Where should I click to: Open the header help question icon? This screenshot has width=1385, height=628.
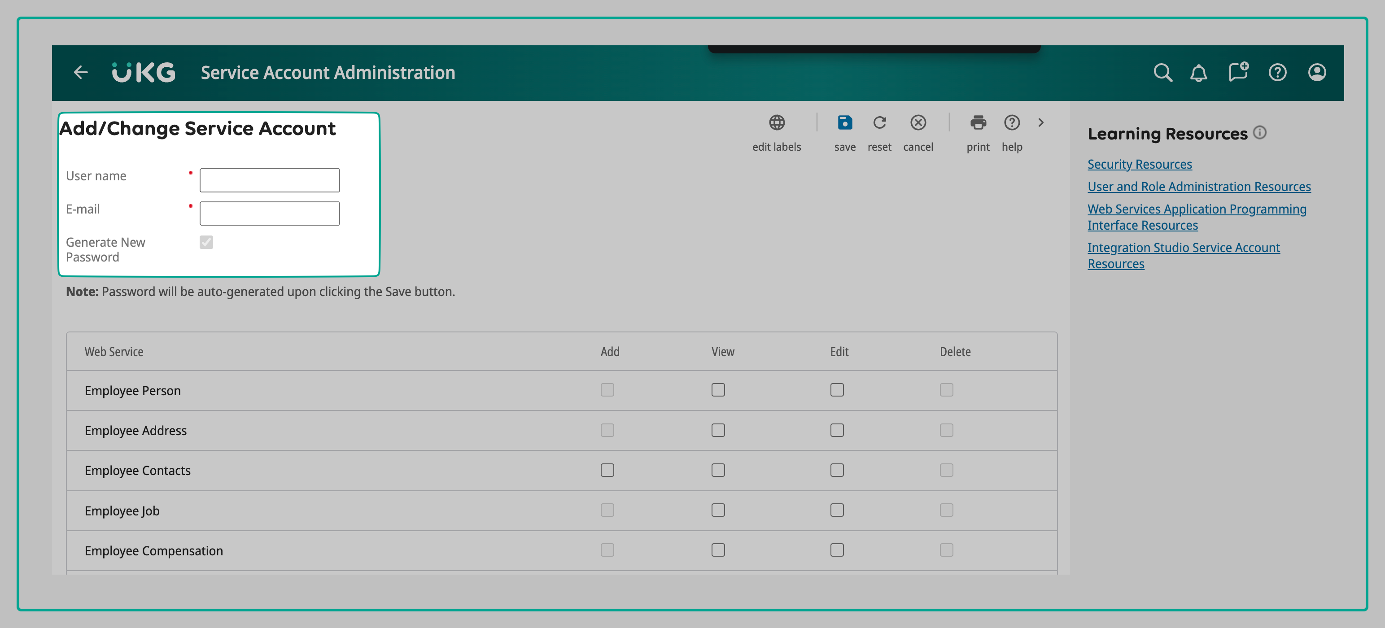point(1277,72)
